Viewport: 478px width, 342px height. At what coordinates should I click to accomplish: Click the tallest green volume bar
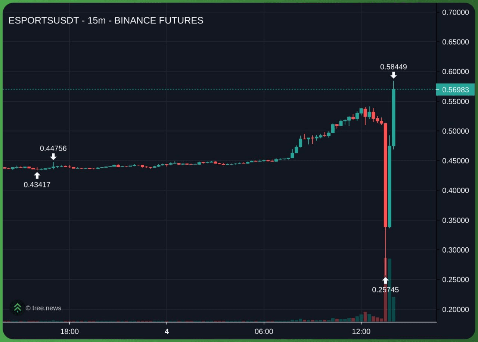coord(389,290)
